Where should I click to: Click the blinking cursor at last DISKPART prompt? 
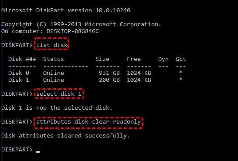(x=38, y=151)
